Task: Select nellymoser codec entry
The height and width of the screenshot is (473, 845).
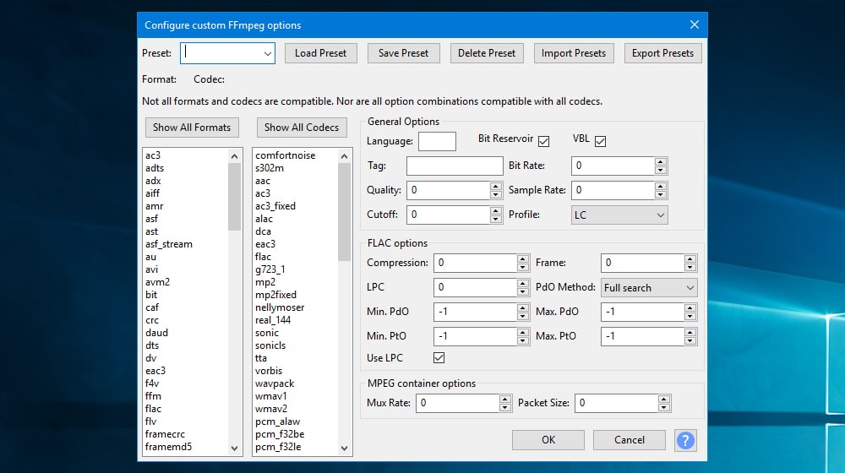Action: point(280,307)
